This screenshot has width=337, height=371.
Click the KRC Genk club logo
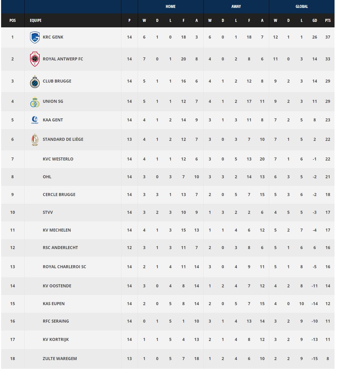pyautogui.click(x=35, y=37)
